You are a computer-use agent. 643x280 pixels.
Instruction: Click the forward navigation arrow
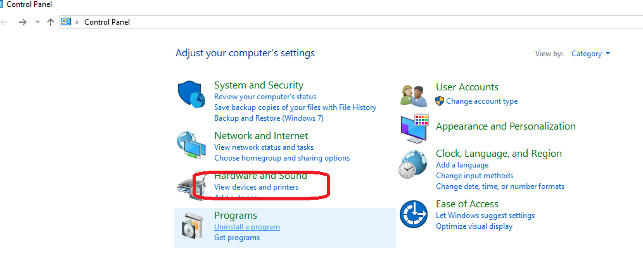point(23,22)
